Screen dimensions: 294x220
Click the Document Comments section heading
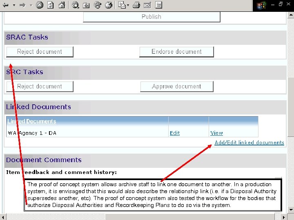tap(44, 160)
